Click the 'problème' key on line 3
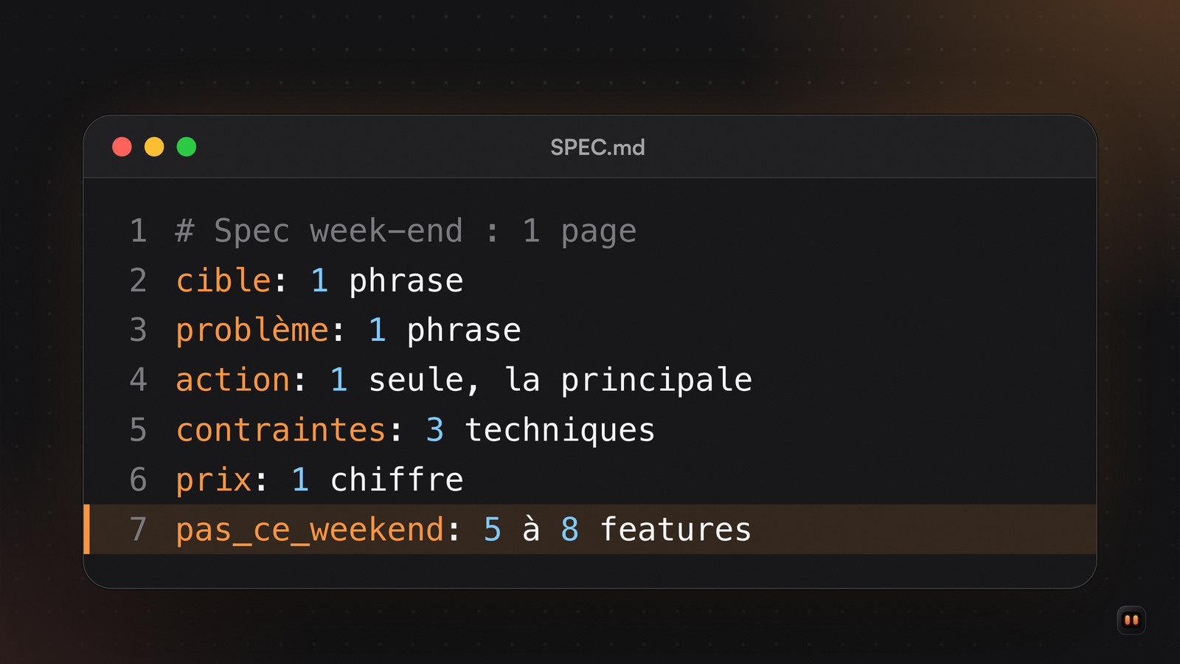Viewport: 1180px width, 664px height. (x=252, y=330)
